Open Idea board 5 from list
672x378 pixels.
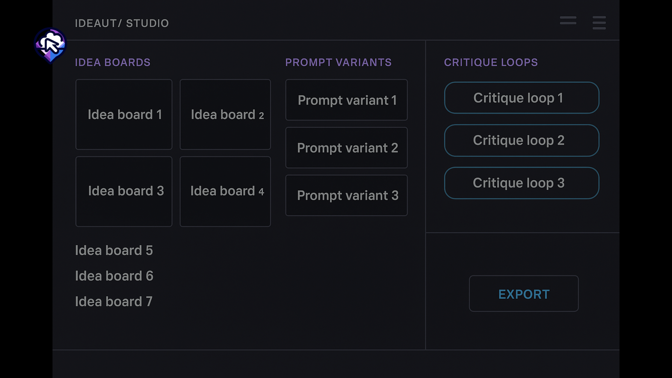114,251
